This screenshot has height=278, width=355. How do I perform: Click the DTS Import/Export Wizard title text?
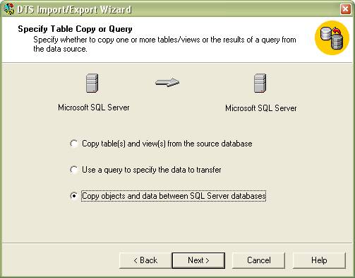pos(74,9)
